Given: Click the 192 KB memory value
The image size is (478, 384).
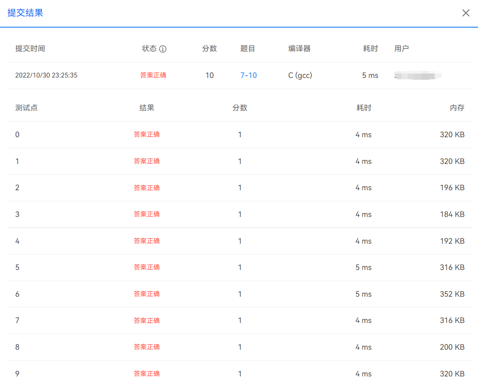Looking at the screenshot, I should click(x=452, y=241).
